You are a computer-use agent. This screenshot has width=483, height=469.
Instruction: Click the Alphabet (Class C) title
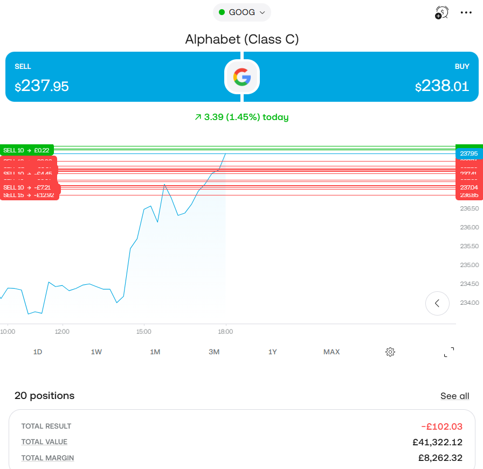pyautogui.click(x=242, y=39)
